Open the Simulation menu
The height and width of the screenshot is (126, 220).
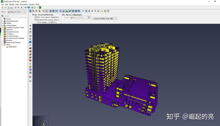coord(24,4)
